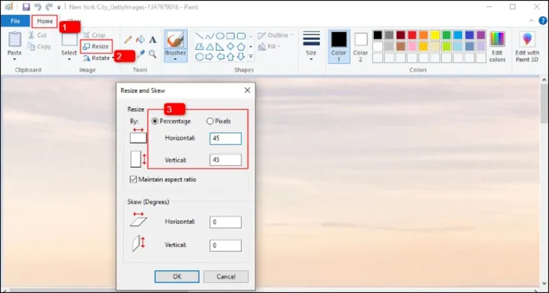
Task: Select the Fill with color bucket tool
Action: [x=140, y=39]
